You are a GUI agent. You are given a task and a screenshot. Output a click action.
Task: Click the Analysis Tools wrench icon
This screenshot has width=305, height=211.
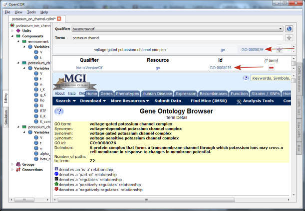point(239,101)
